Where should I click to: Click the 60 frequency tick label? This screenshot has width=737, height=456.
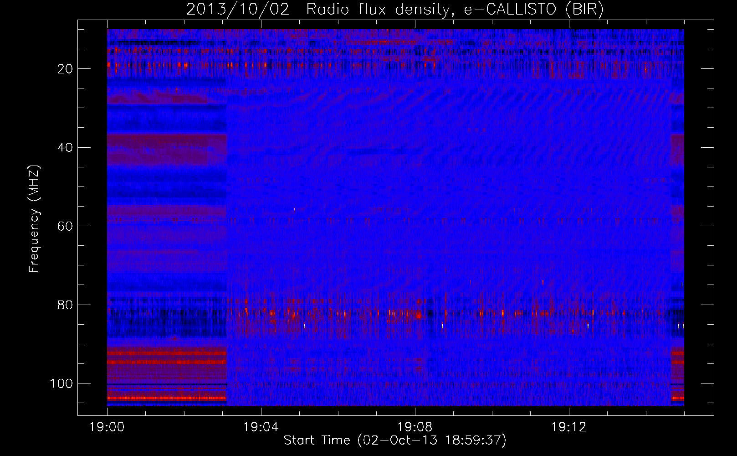(x=66, y=226)
